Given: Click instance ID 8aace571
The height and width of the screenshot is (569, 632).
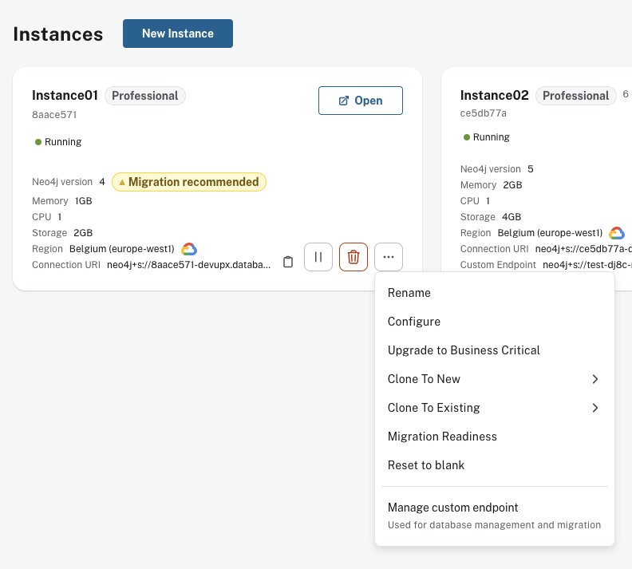Looking at the screenshot, I should (x=54, y=115).
